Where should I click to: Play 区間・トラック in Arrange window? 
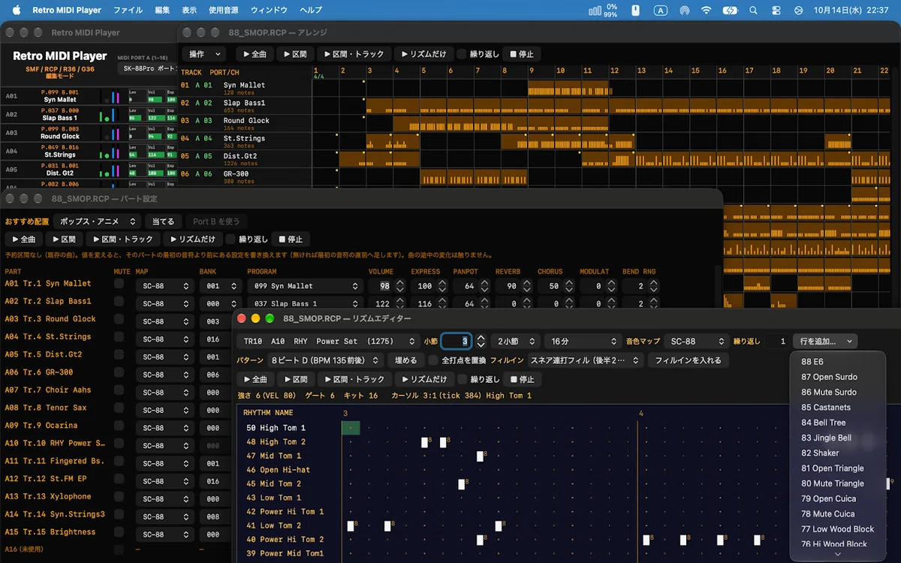point(355,54)
